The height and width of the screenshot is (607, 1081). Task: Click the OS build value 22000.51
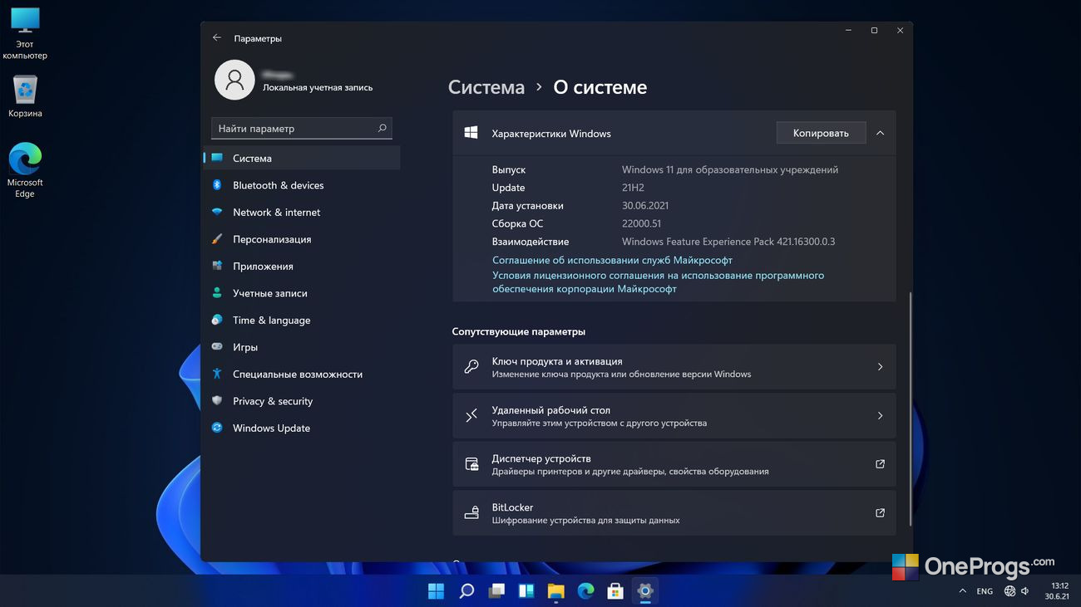(x=642, y=224)
